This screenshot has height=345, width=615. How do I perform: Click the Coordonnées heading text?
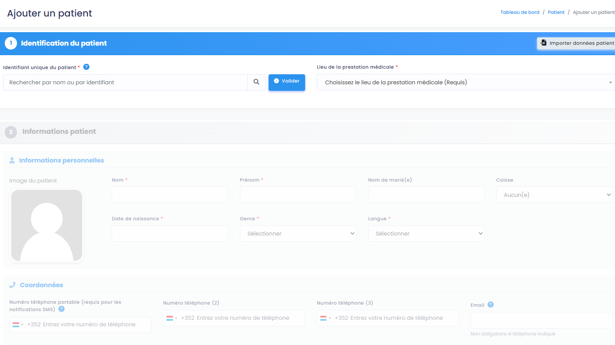point(41,285)
